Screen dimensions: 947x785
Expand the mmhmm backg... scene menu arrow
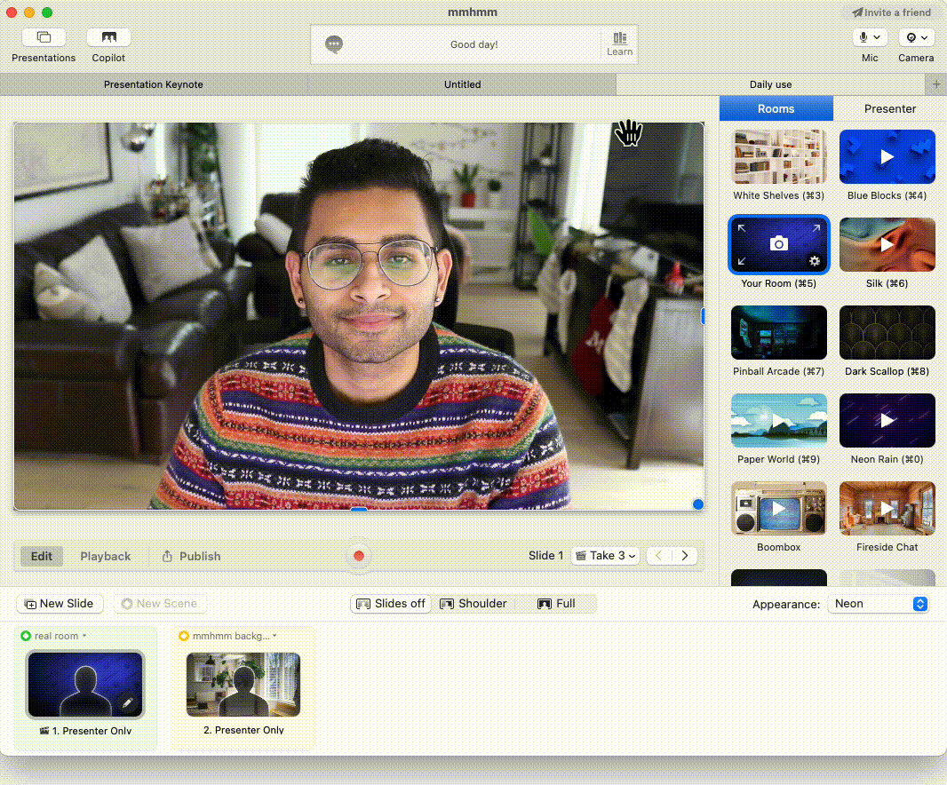[275, 636]
